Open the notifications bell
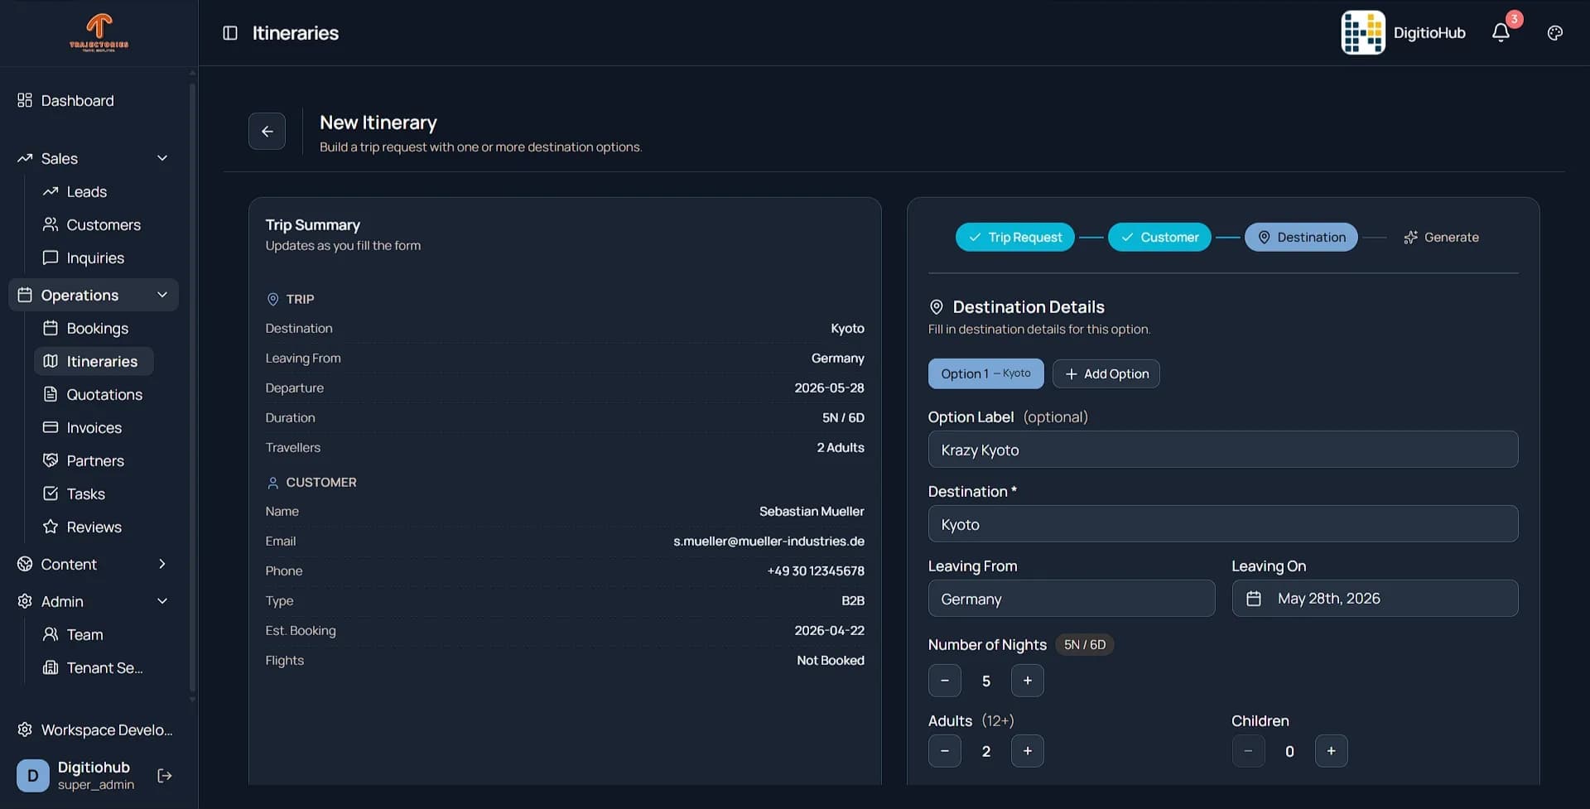 point(1501,33)
